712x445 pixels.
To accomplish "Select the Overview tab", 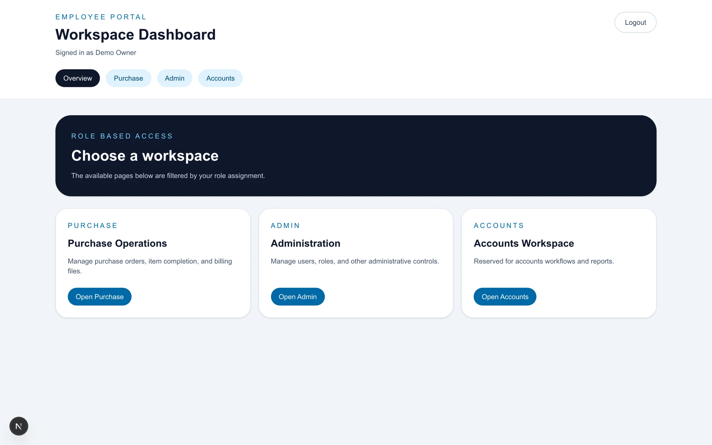I will pos(78,78).
